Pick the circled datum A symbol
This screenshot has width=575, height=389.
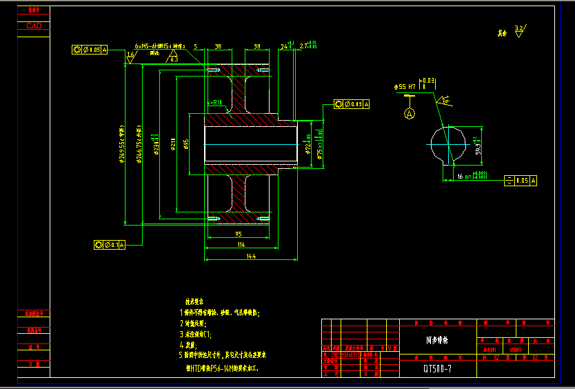click(410, 113)
